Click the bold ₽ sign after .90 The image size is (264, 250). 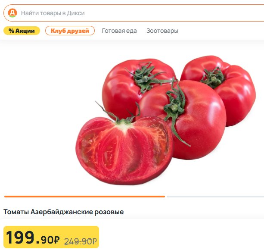(x=57, y=240)
